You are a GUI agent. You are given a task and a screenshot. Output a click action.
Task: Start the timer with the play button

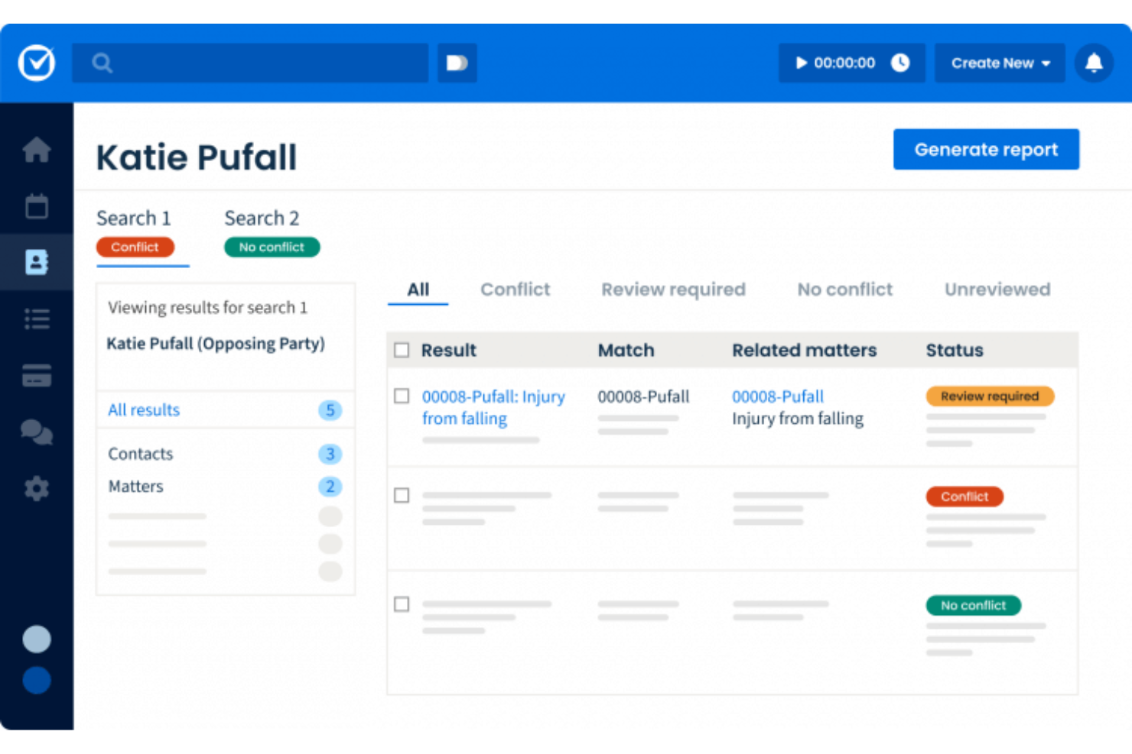801,63
